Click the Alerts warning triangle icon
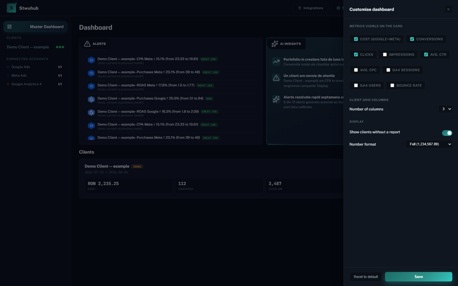Screen dimensions: 458x286 [x=87, y=44]
